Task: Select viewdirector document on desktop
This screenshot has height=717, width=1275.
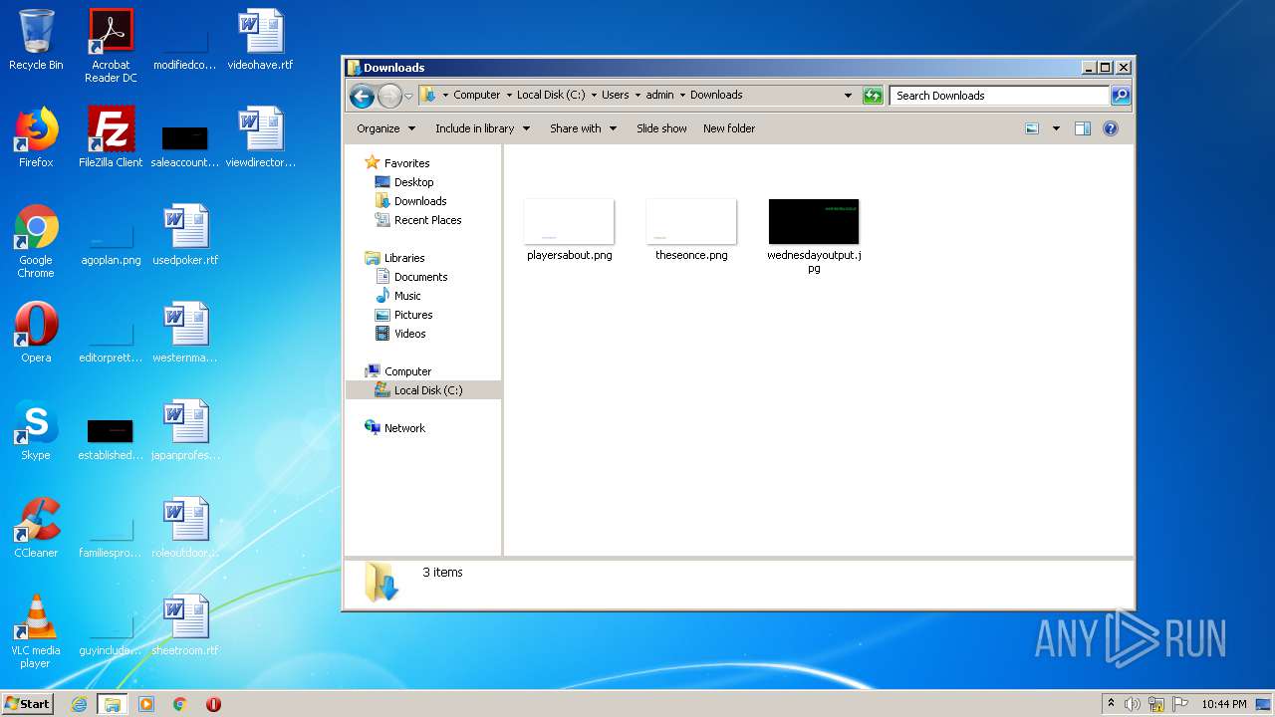Action: click(260, 138)
